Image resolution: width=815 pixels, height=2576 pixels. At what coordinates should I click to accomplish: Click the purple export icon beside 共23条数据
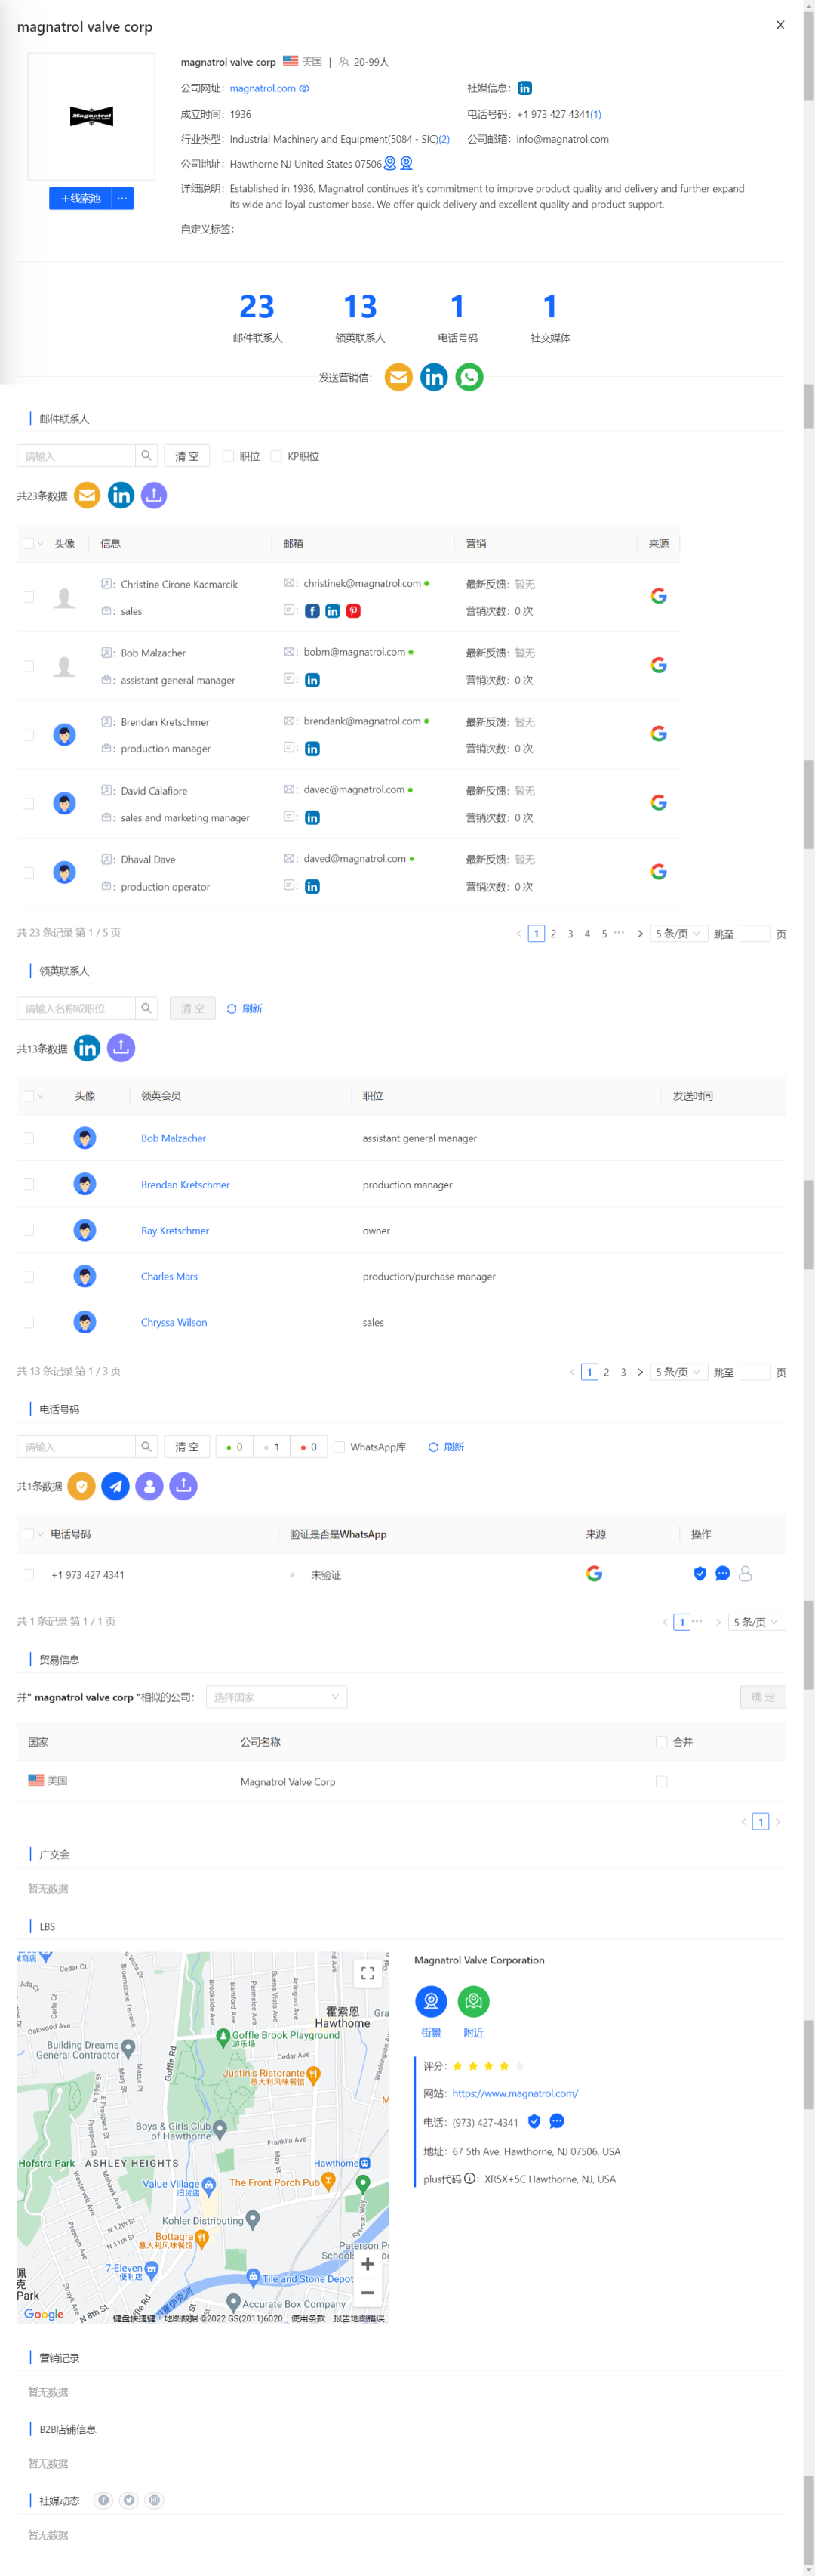coord(154,495)
